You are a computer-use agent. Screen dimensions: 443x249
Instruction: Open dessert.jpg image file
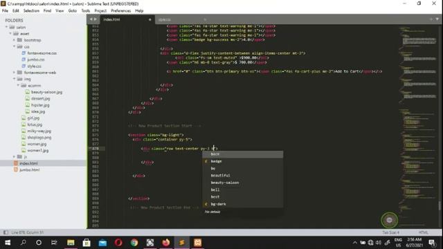[x=40, y=98]
